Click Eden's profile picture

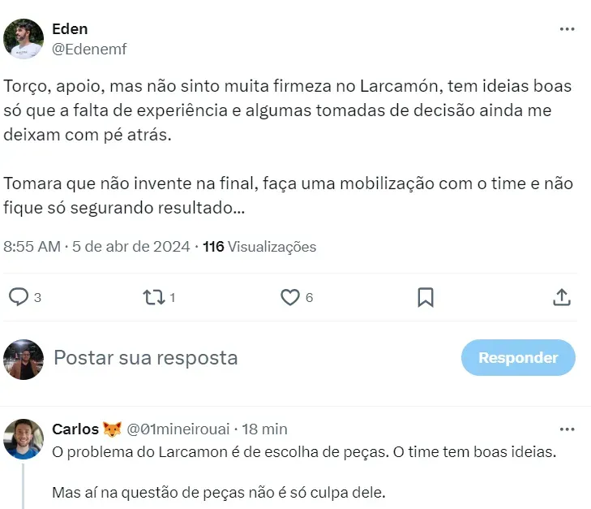point(24,39)
